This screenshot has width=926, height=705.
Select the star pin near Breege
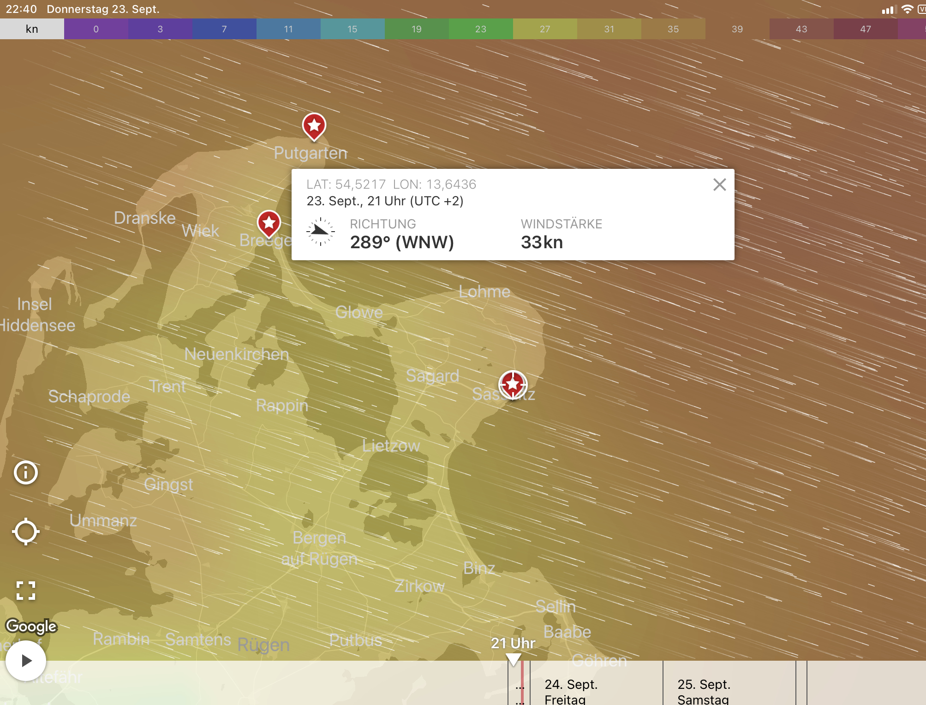pyautogui.click(x=269, y=223)
